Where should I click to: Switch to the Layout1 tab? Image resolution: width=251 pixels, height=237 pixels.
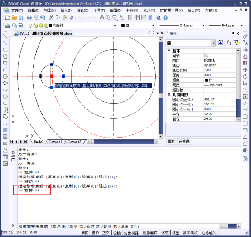(x=55, y=142)
